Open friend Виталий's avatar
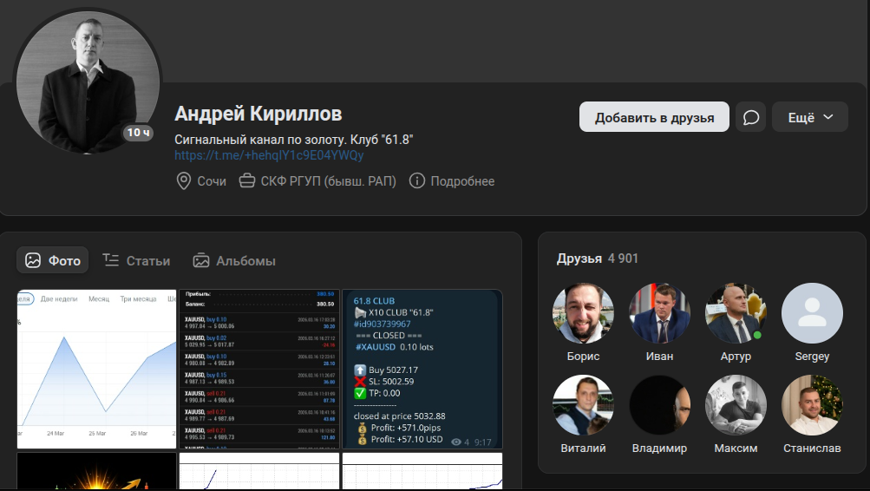The width and height of the screenshot is (870, 491). (x=583, y=406)
